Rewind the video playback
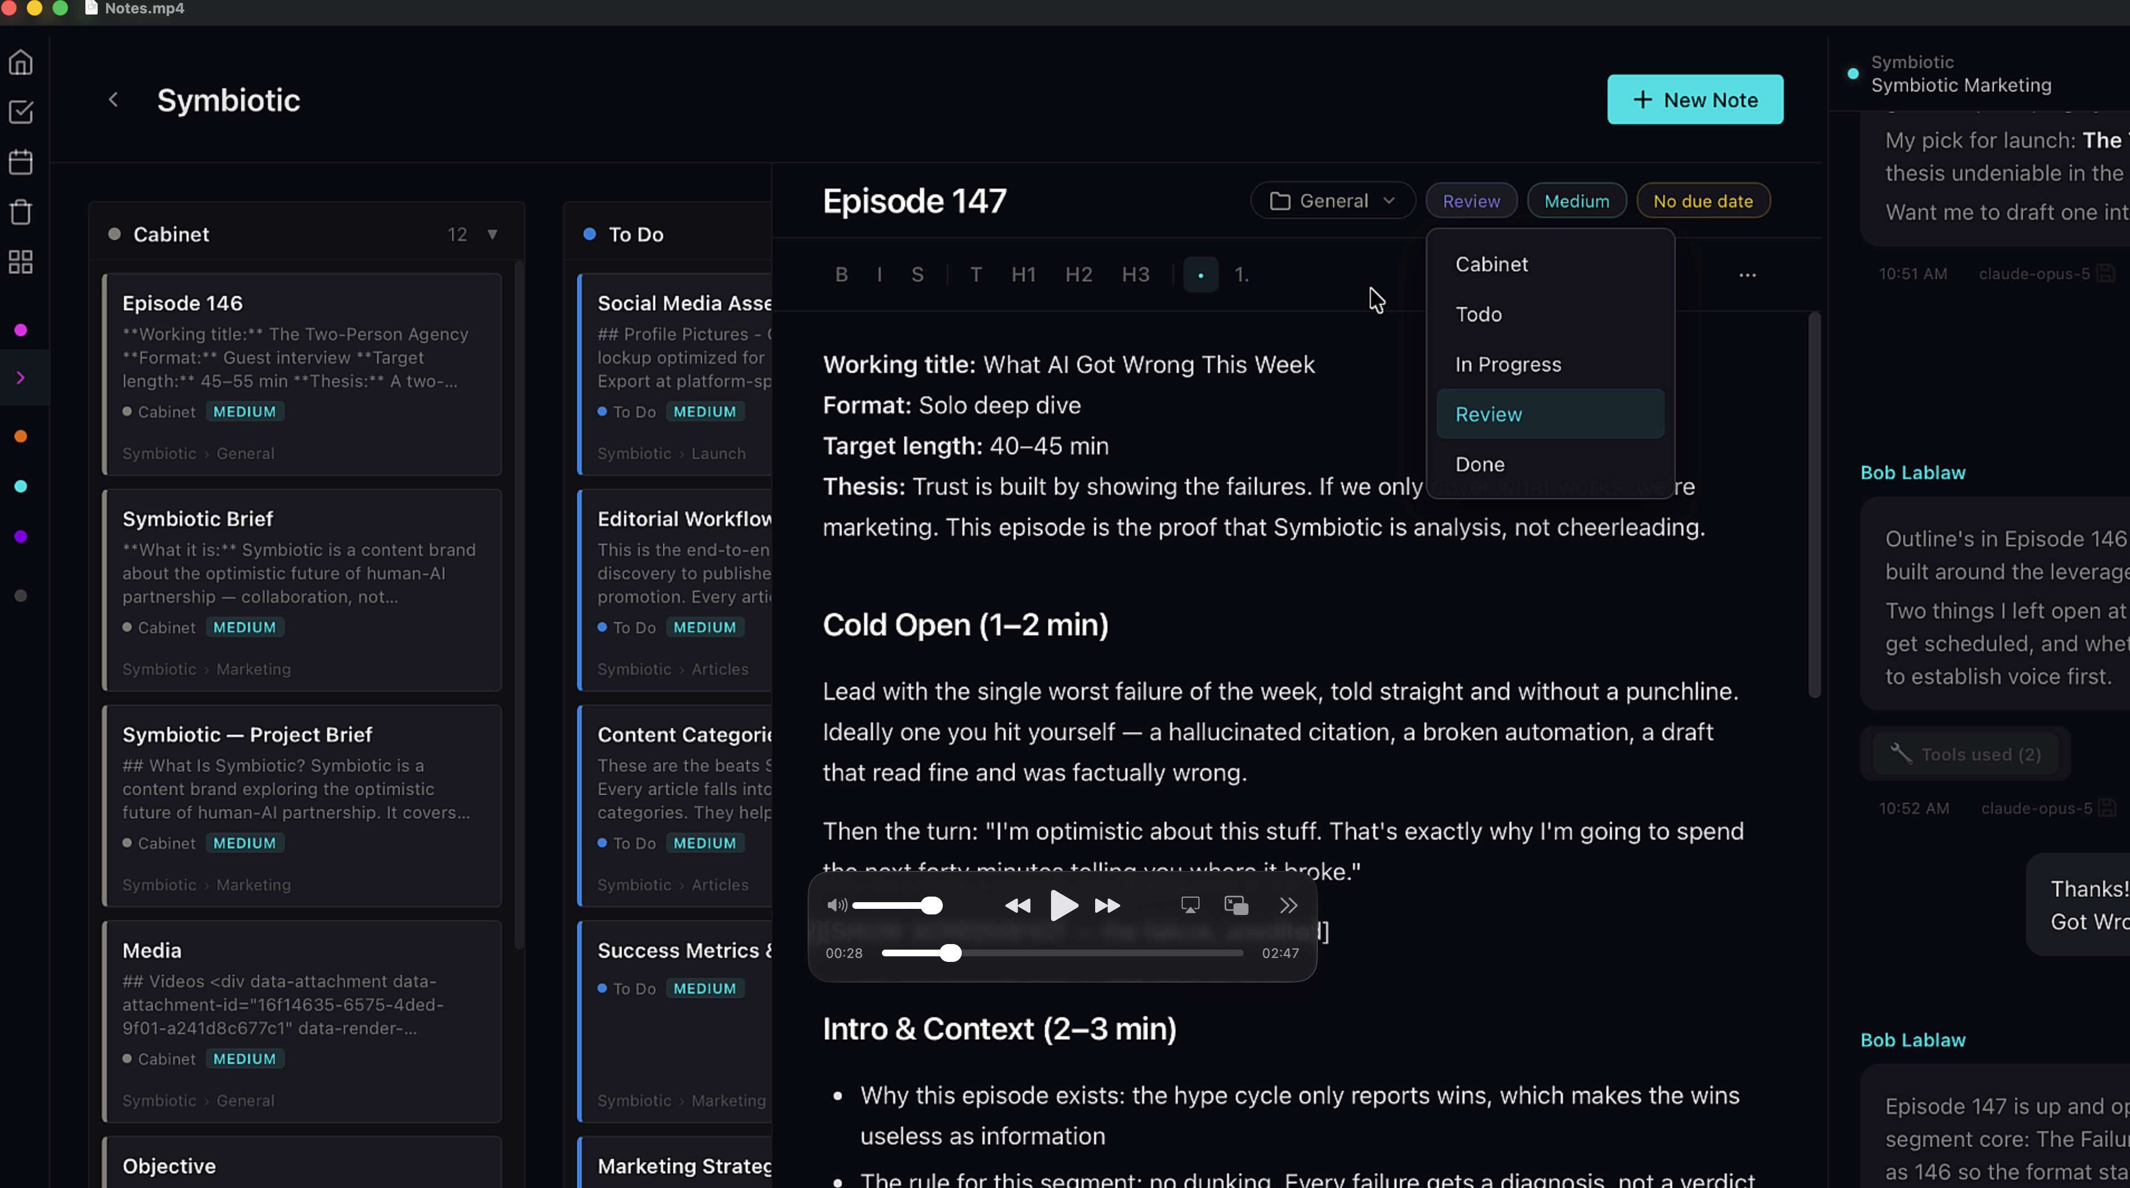This screenshot has height=1188, width=2130. (x=1018, y=906)
